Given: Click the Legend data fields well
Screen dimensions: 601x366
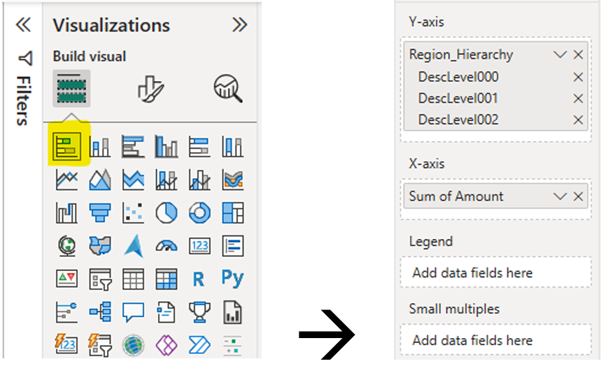Looking at the screenshot, I should coord(495,272).
